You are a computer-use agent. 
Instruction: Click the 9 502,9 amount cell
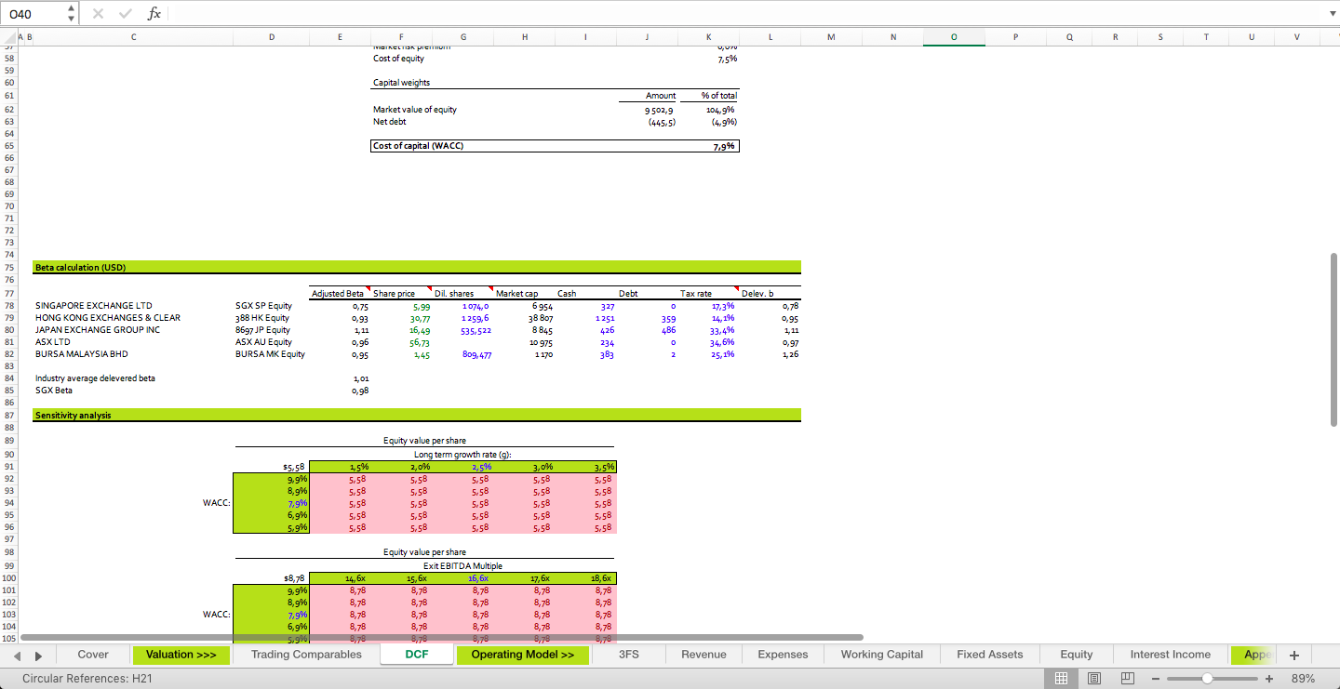659,110
